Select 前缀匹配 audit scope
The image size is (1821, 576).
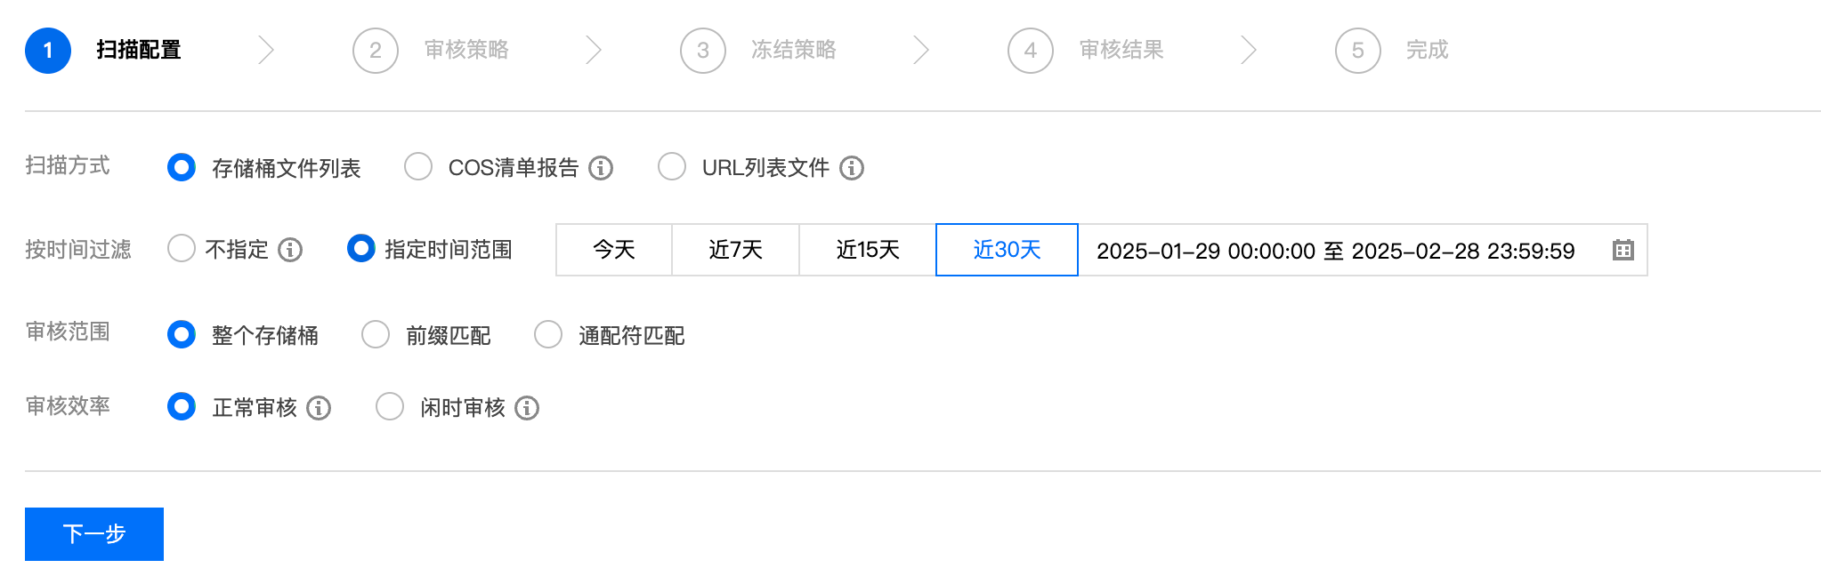[x=376, y=335]
